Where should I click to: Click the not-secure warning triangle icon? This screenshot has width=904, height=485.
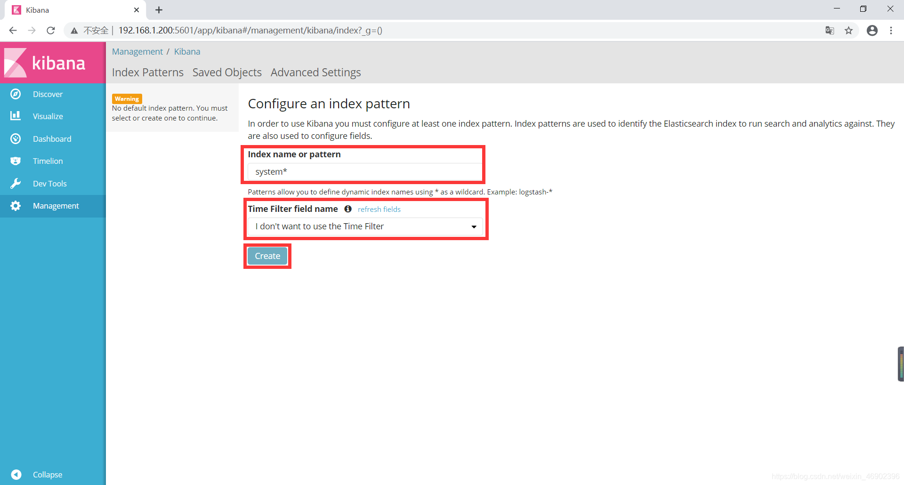tap(74, 31)
